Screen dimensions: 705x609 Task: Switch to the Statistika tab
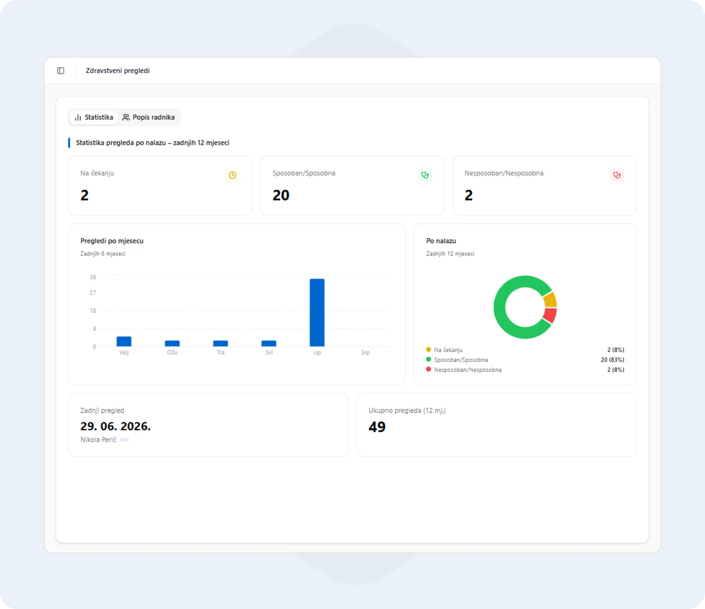point(94,117)
